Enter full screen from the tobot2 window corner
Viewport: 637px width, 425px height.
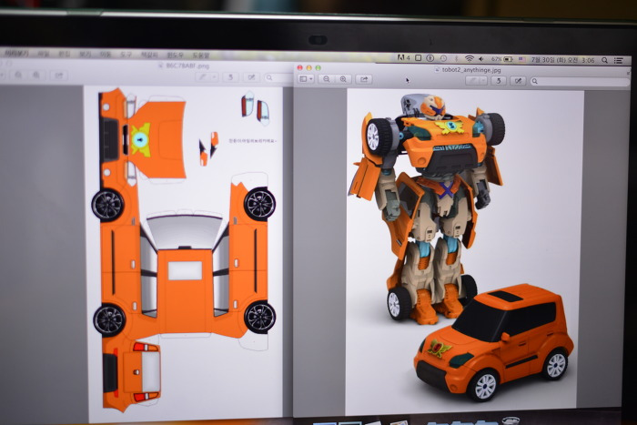tap(628, 73)
